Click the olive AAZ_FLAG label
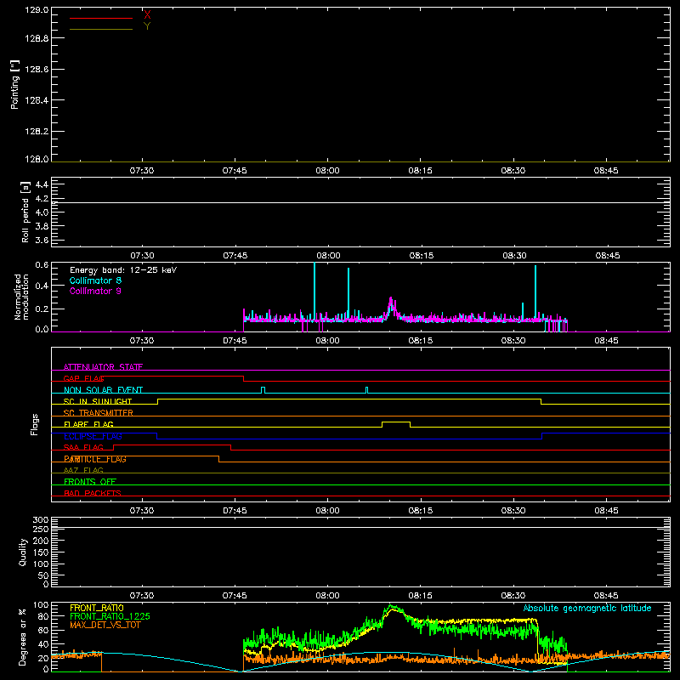The width and height of the screenshot is (680, 680). (x=83, y=470)
